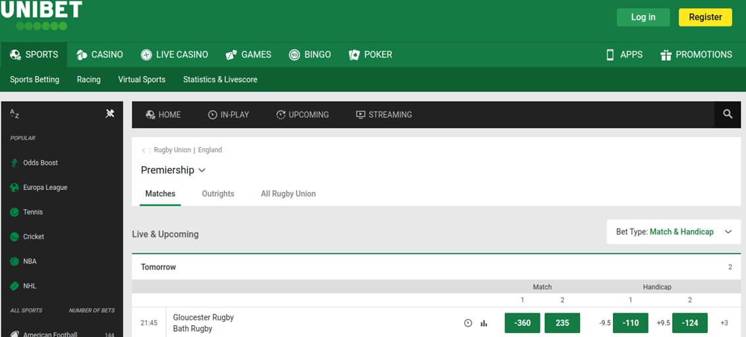Sort sidebar alphabetically with A-Z icon
This screenshot has height=337, width=746.
[x=14, y=113]
